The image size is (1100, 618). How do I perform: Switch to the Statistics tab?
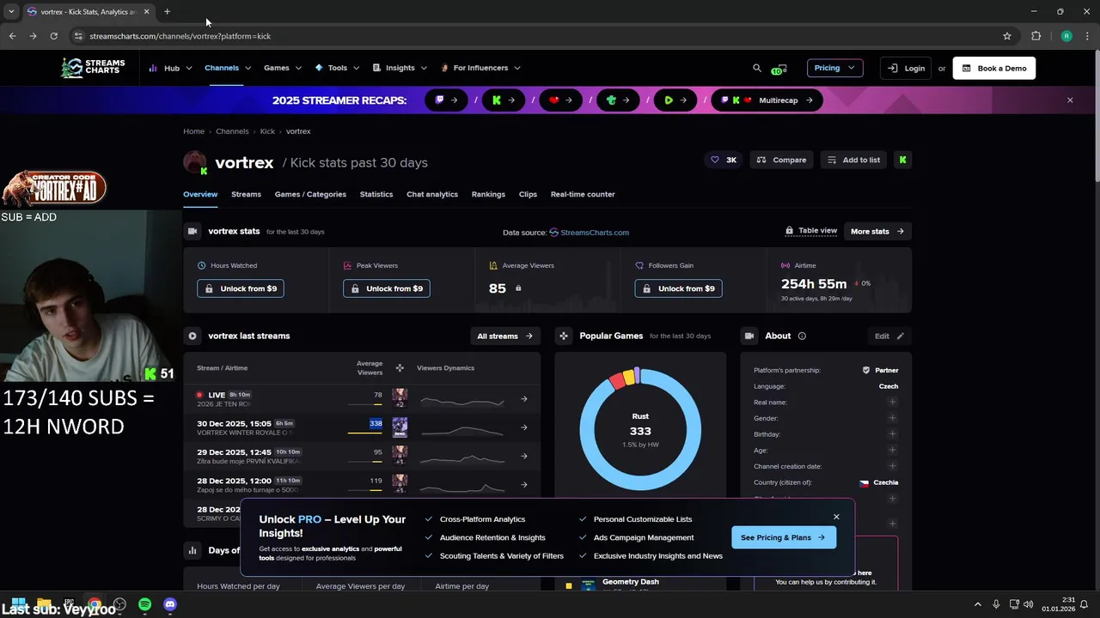pyautogui.click(x=376, y=194)
